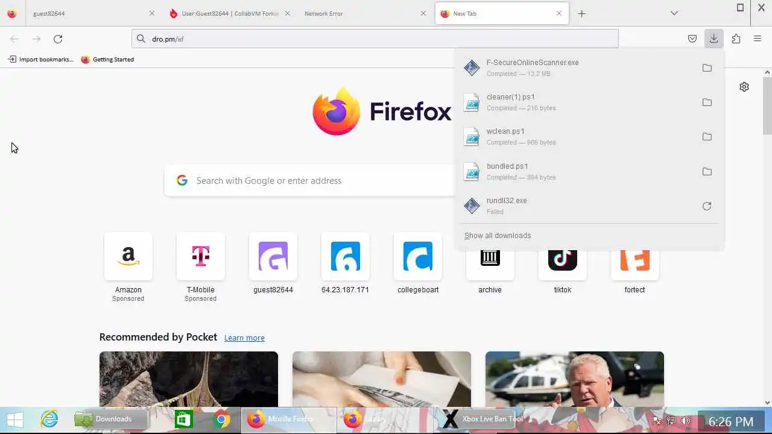The width and height of the screenshot is (772, 434).
Task: Open the list all tabs chevron
Action: pyautogui.click(x=674, y=13)
